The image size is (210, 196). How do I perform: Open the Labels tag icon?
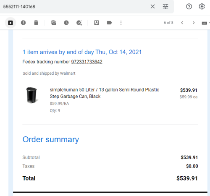[109, 23]
